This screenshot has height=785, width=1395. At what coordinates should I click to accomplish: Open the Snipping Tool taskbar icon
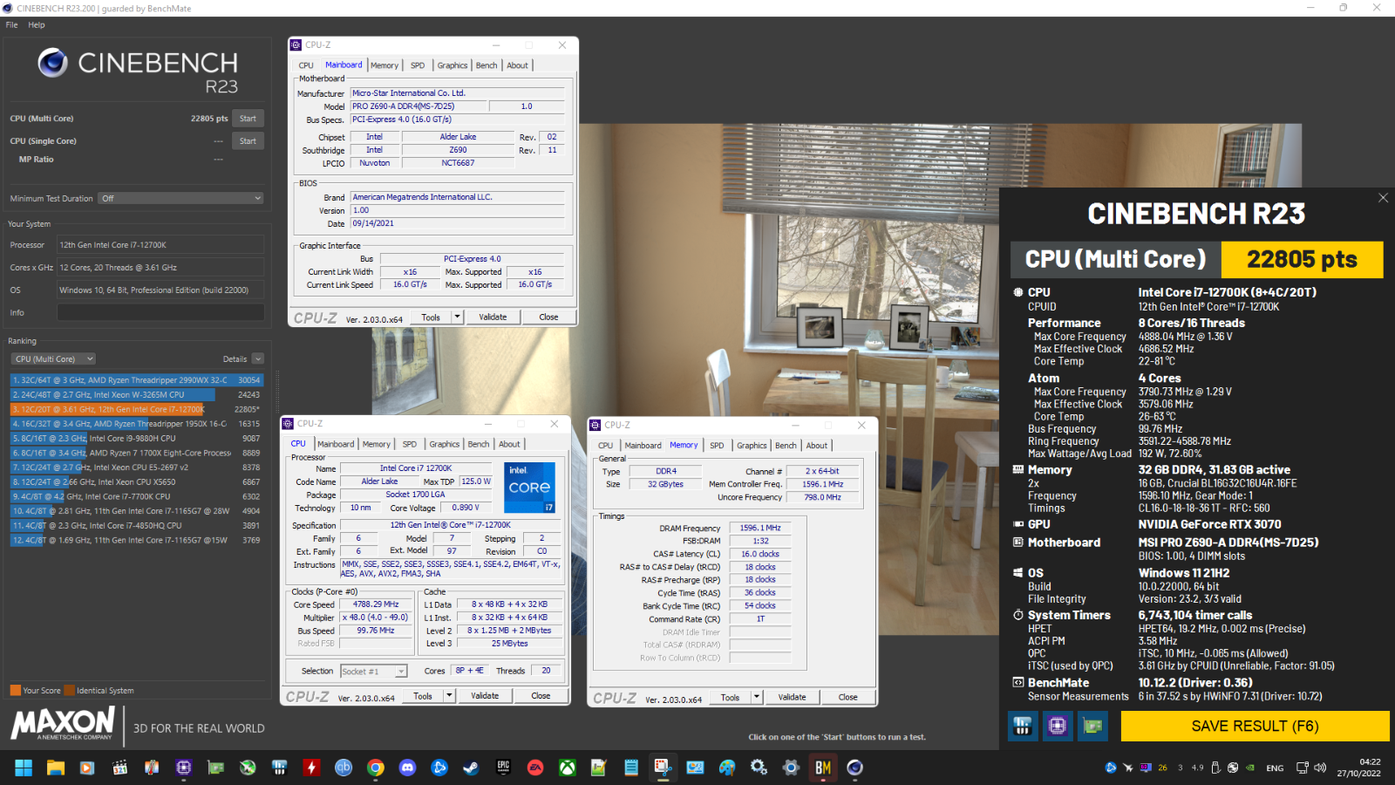(663, 768)
